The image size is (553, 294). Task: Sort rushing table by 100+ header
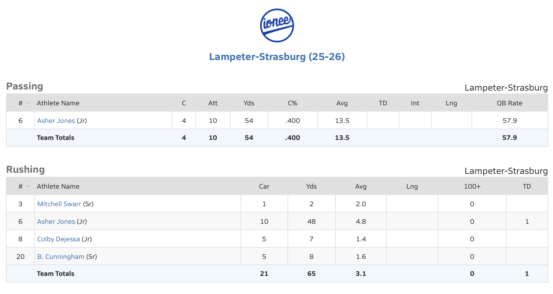click(472, 186)
